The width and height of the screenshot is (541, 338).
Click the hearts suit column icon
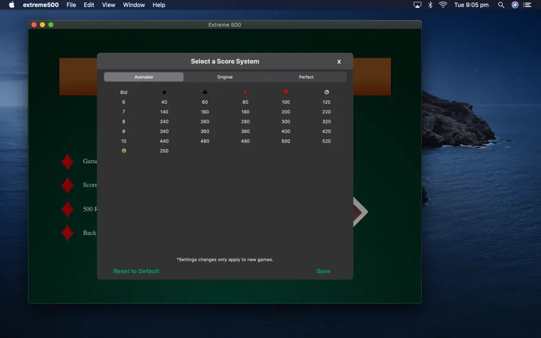point(286,92)
